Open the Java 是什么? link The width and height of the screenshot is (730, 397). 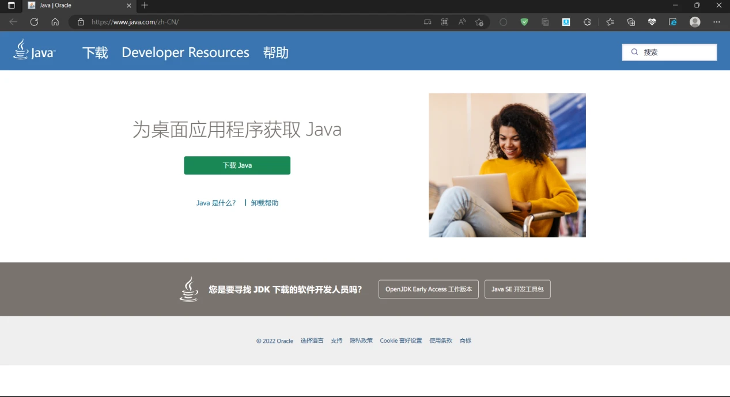pos(216,203)
